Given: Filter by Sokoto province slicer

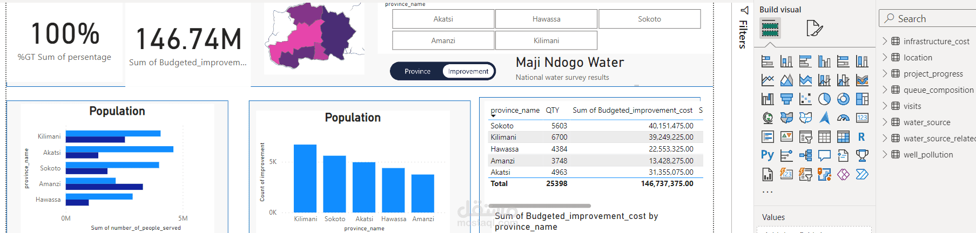Looking at the screenshot, I should [649, 19].
